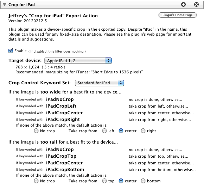Select No crop for too tall images
Viewport: 204px width, 188px height.
point(36,181)
